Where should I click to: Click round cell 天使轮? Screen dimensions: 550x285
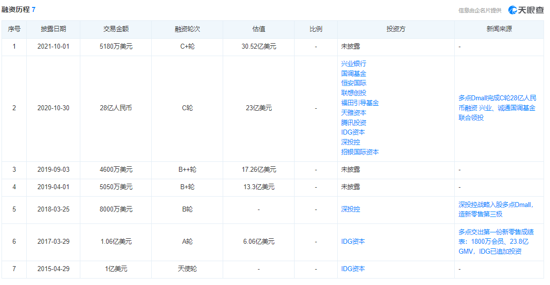187,269
